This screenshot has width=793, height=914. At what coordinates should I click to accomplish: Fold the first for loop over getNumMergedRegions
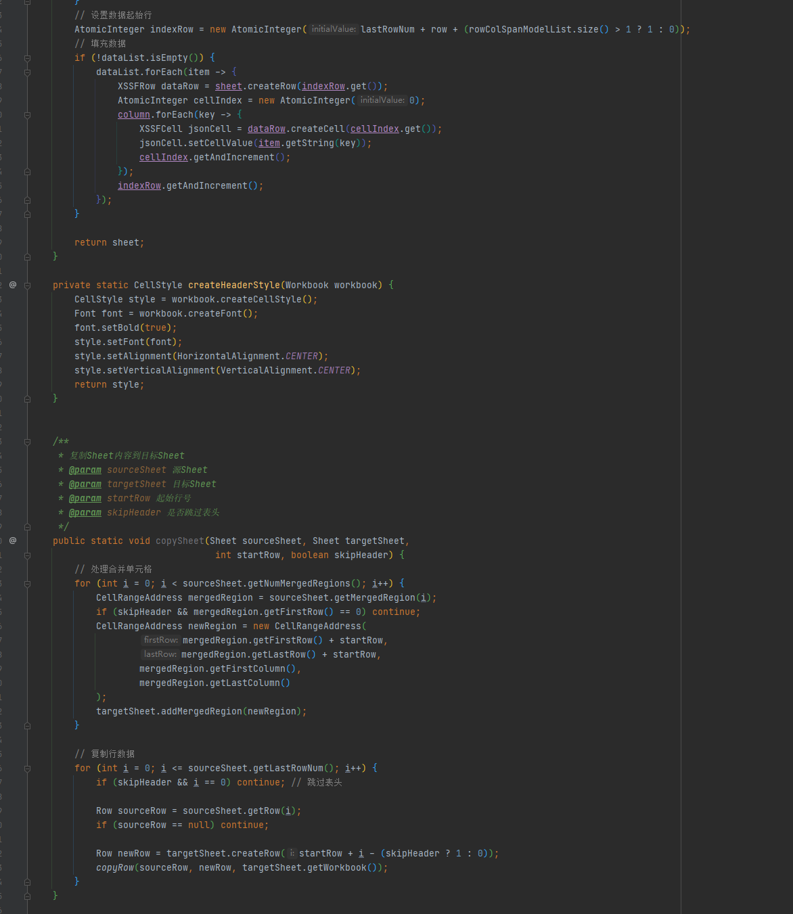(x=27, y=584)
